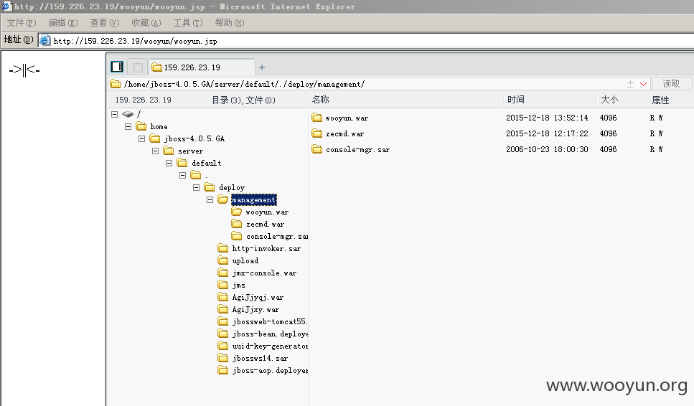Open the 收藏(A) menu
This screenshot has height=406, width=694.
146,22
